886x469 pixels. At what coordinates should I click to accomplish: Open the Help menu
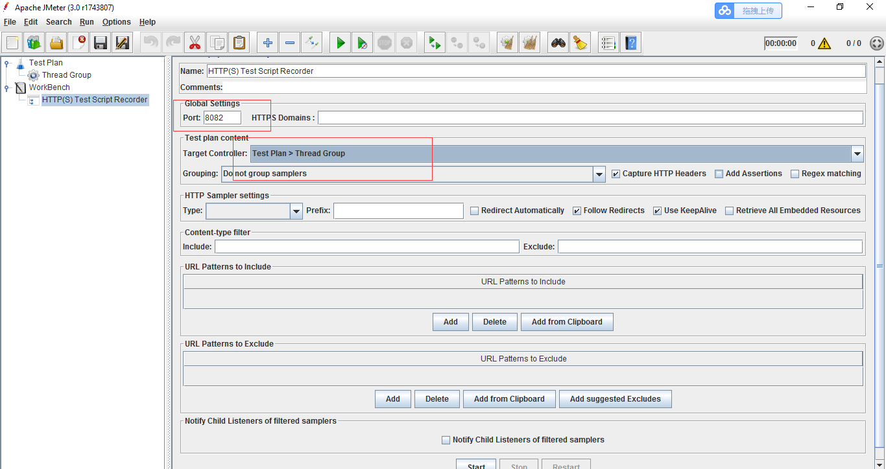coord(147,22)
